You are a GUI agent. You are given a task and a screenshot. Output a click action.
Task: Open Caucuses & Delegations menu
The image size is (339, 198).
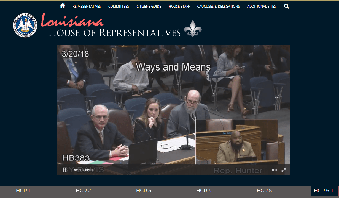pos(219,6)
